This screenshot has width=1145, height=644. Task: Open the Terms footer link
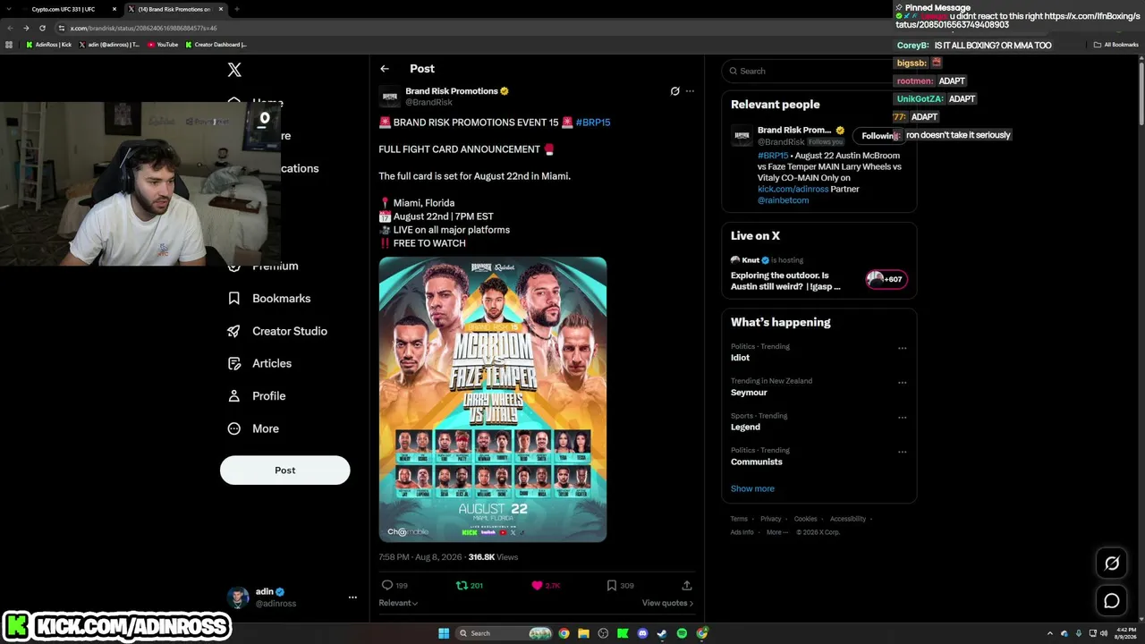click(x=739, y=519)
